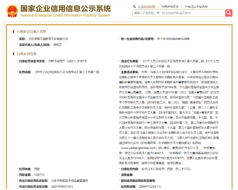Select the 行政处罚当事人信息 section heading
The width and height of the screenshot is (238, 190).
pos(31,32)
